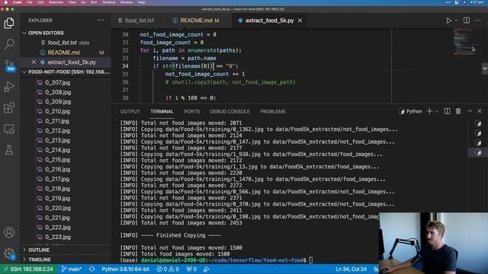Image resolution: width=488 pixels, height=274 pixels.
Task: Open the Manage gear settings icon
Action: tap(9, 253)
